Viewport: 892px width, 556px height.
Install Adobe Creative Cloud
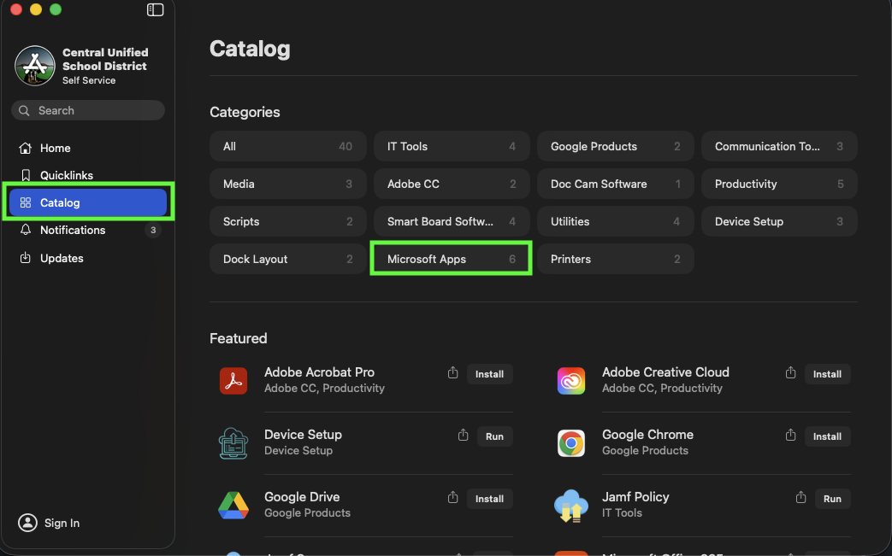click(x=828, y=374)
